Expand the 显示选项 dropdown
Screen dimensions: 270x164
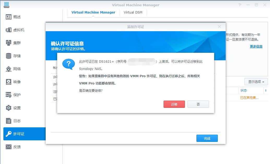256,82
